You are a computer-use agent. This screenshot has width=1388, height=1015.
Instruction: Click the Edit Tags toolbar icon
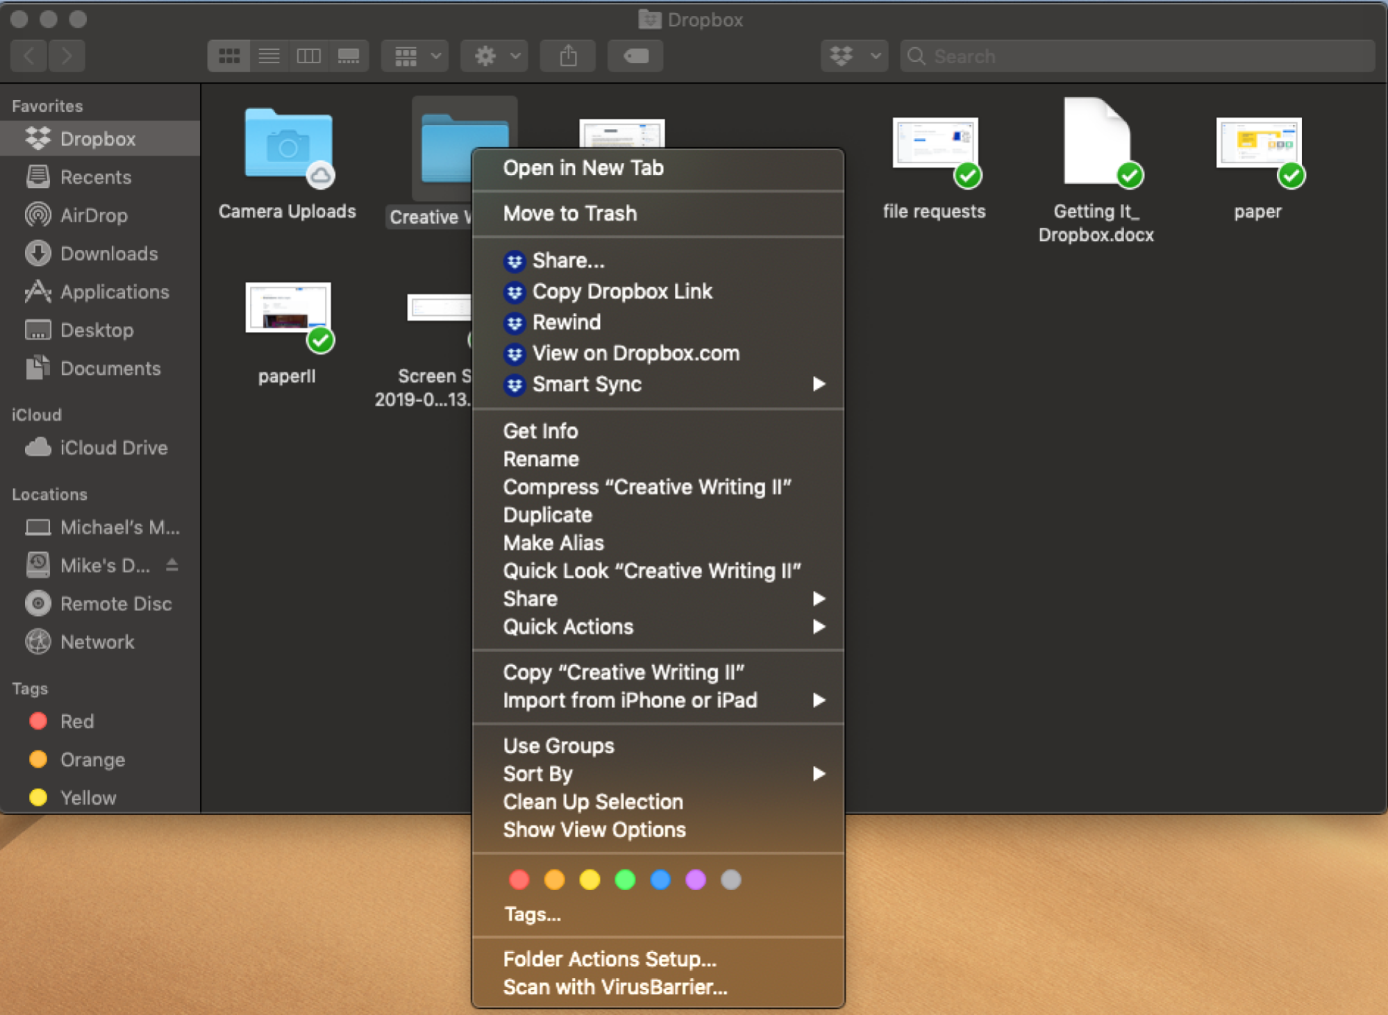click(x=635, y=56)
